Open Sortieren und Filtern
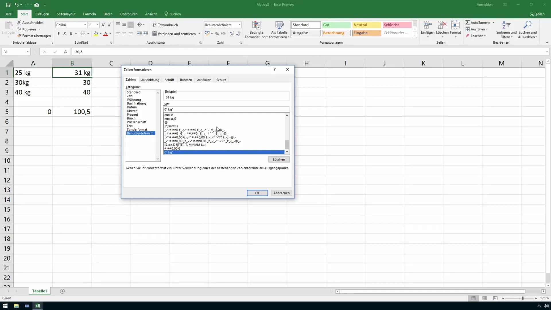 [x=506, y=30]
